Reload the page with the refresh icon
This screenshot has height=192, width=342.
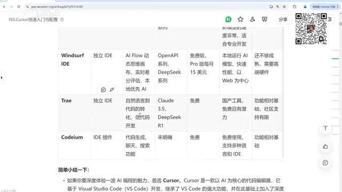tap(19, 7)
